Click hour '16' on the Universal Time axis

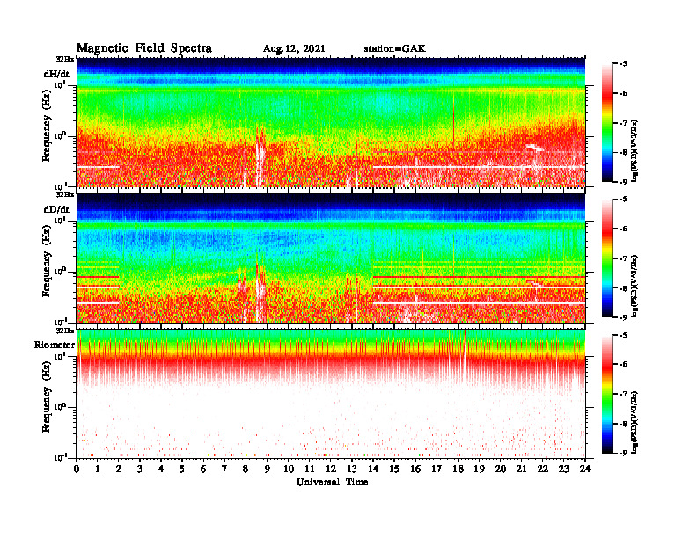(x=415, y=469)
